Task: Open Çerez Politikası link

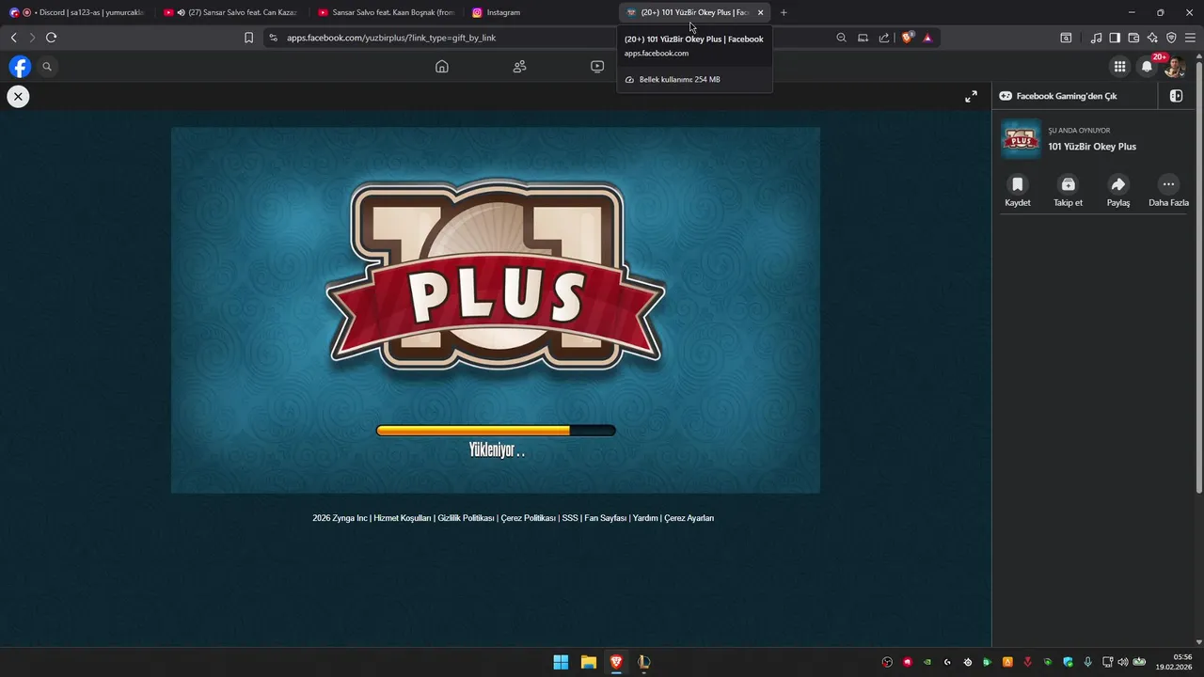Action: (529, 518)
